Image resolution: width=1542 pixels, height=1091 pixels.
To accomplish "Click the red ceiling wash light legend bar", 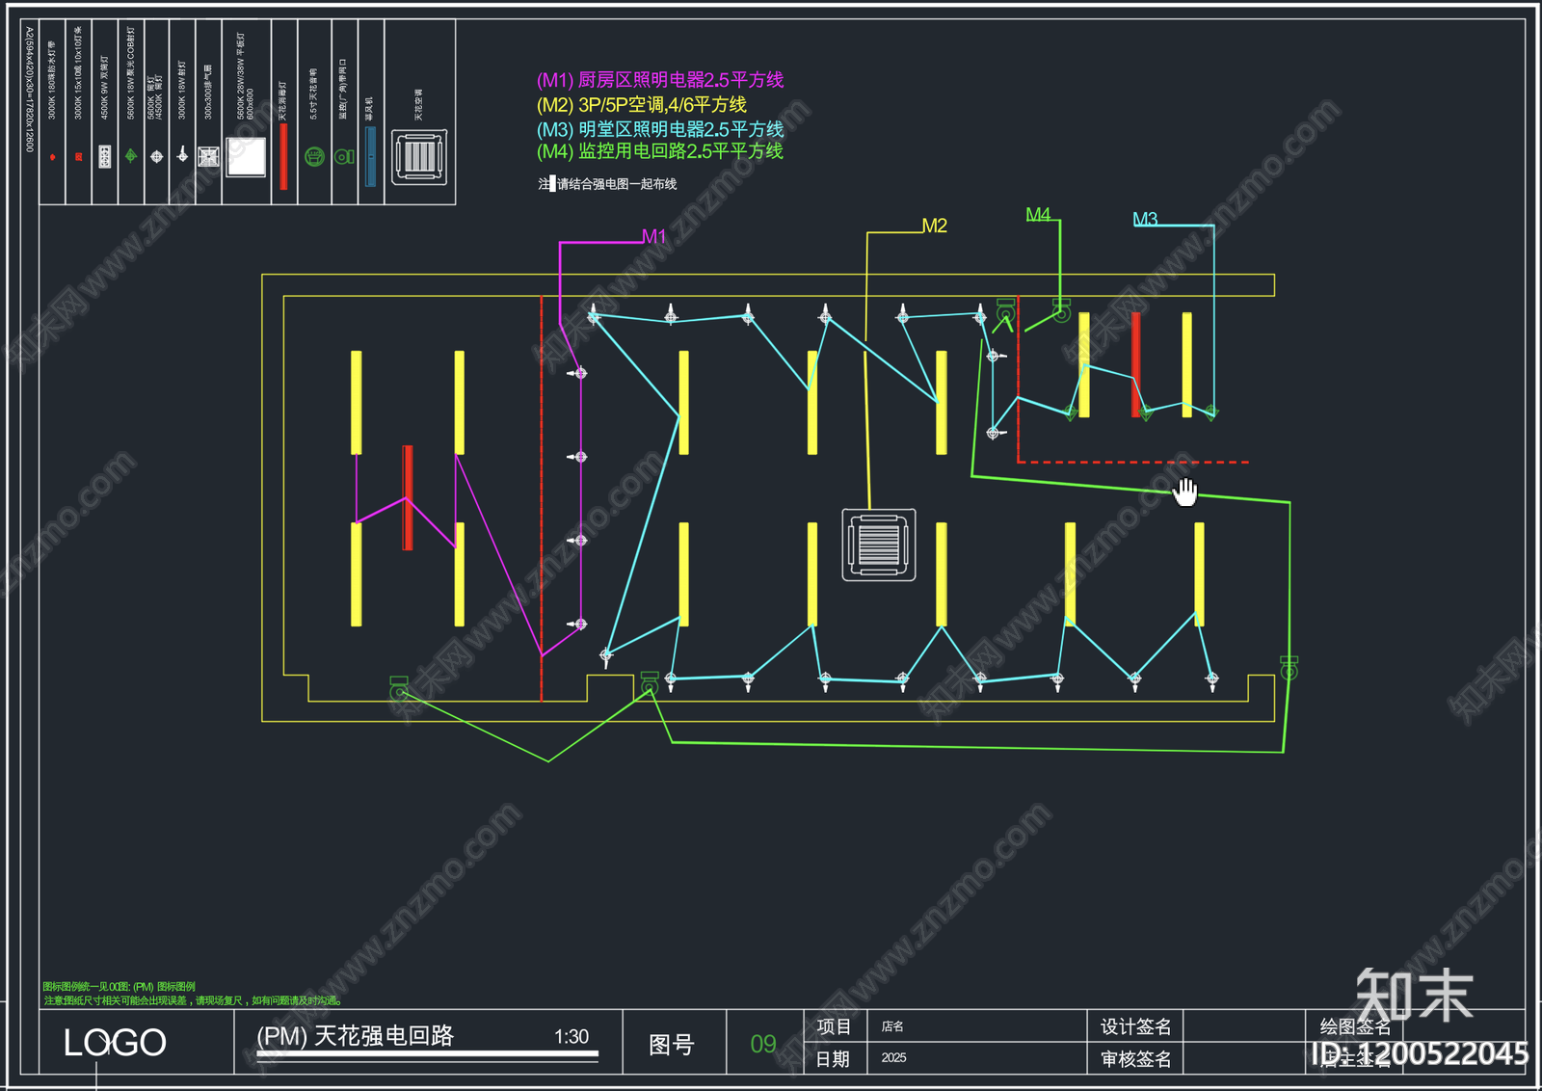I will click(x=283, y=156).
